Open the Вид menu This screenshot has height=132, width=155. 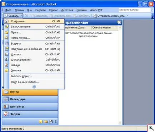click(x=29, y=10)
